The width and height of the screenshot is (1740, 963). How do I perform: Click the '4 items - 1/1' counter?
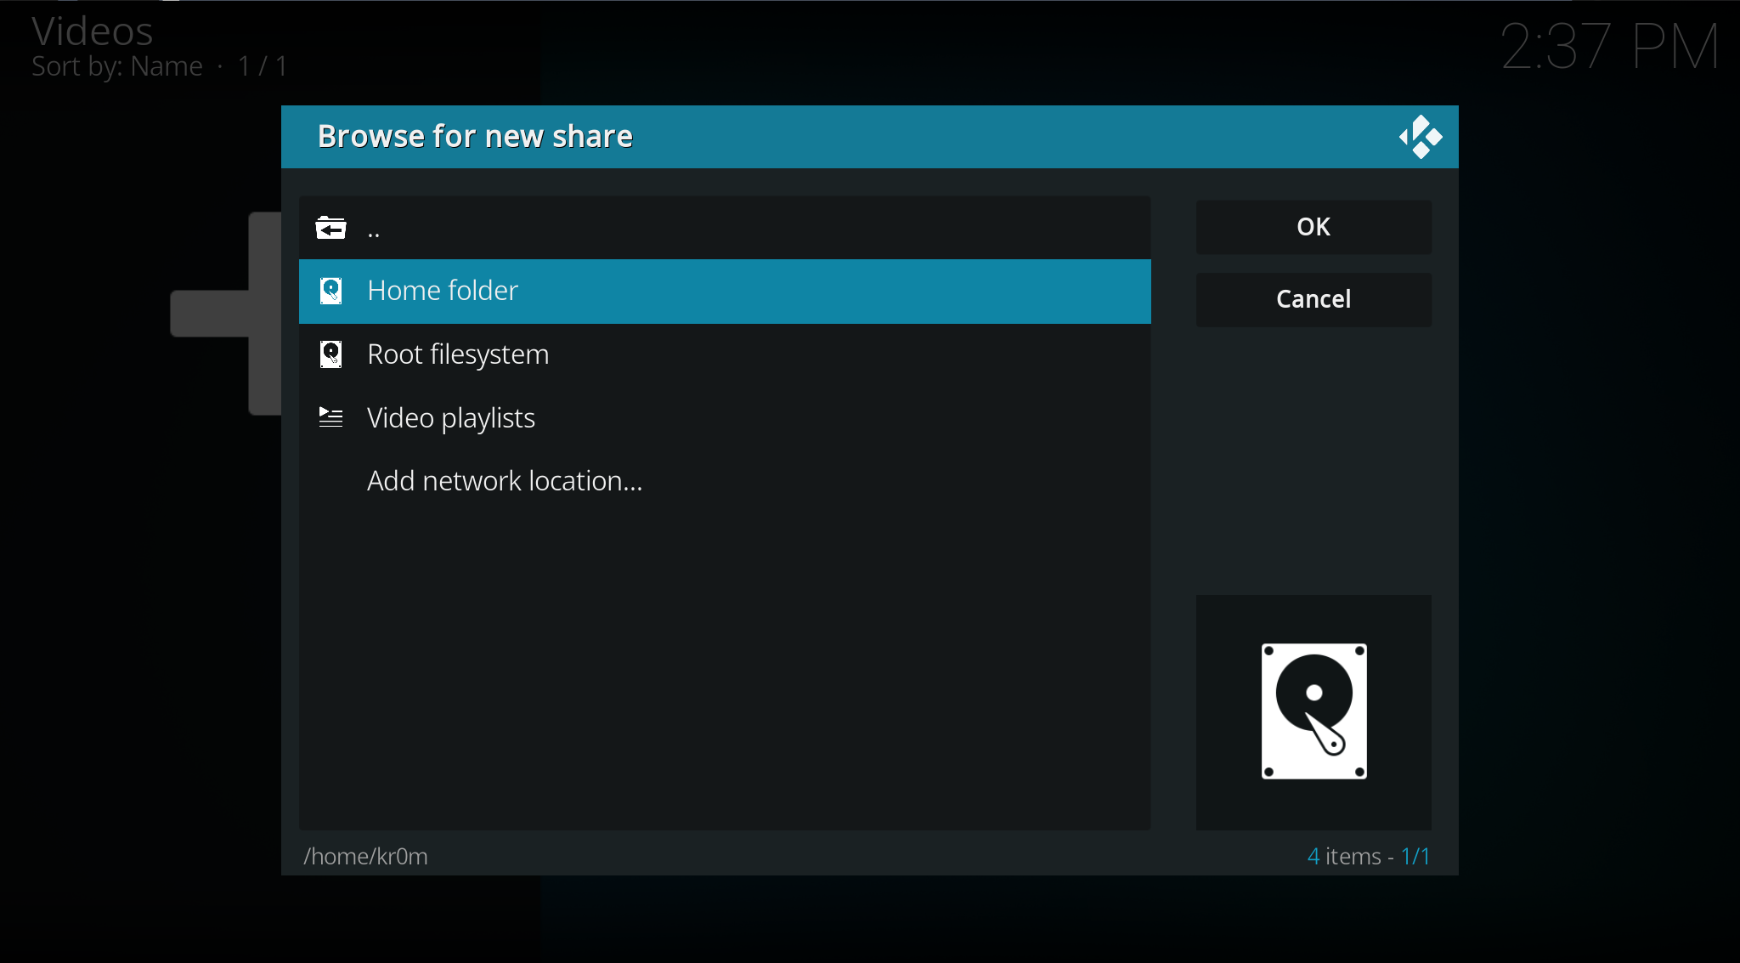[1368, 856]
